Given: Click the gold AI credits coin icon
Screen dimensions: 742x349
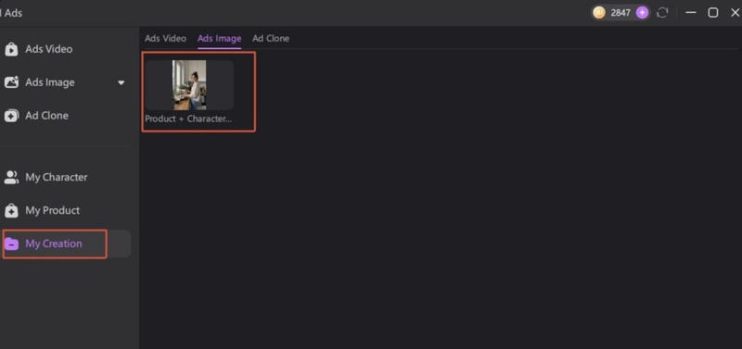Looking at the screenshot, I should pos(599,13).
